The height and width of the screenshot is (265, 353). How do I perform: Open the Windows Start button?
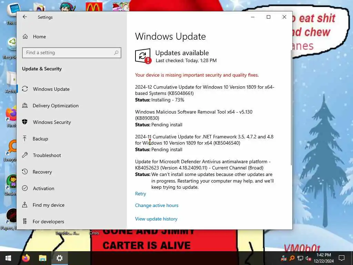pyautogui.click(x=8, y=258)
